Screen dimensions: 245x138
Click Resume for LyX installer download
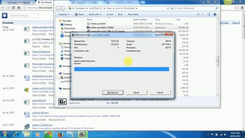[x=36, y=46]
